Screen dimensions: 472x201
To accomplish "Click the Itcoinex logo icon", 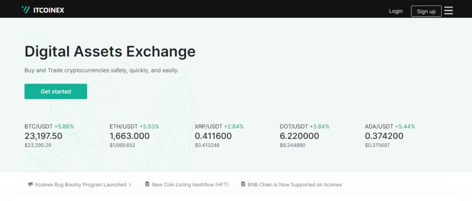I will [25, 10].
